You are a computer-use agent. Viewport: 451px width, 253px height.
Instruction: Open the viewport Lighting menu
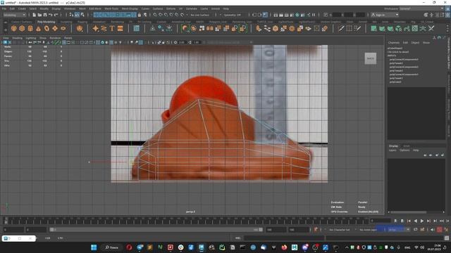(x=31, y=38)
